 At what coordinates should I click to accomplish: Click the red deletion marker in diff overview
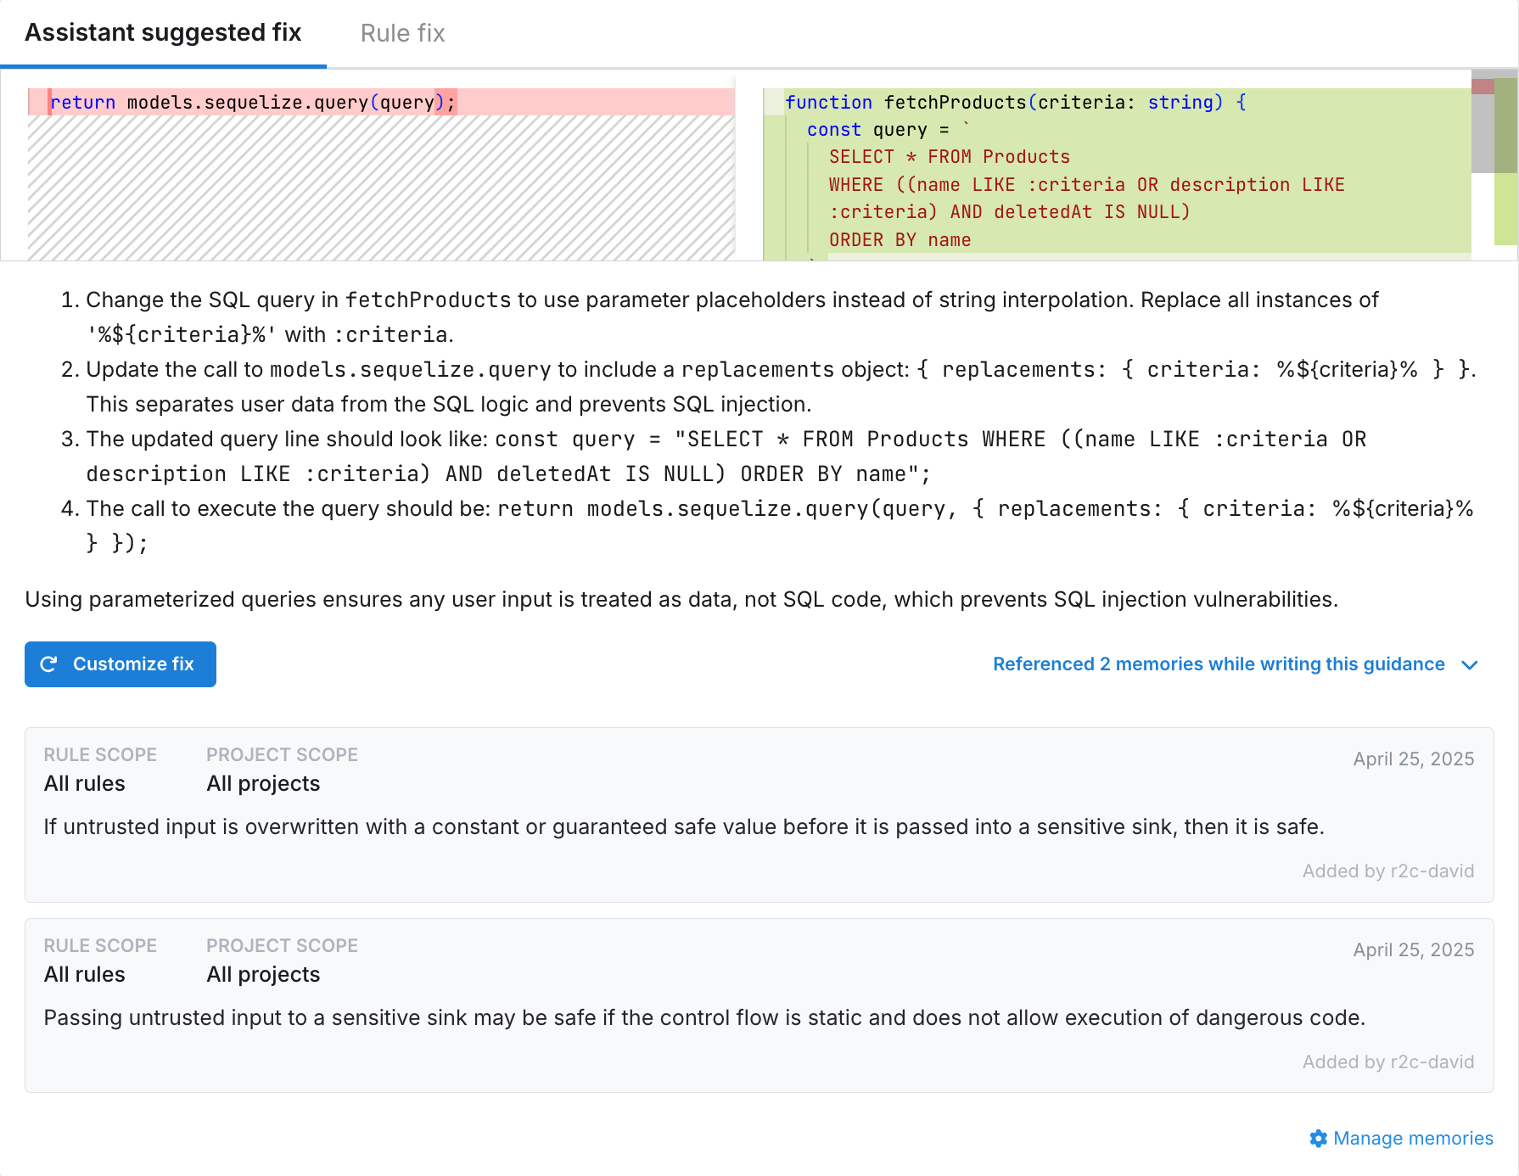1483,87
